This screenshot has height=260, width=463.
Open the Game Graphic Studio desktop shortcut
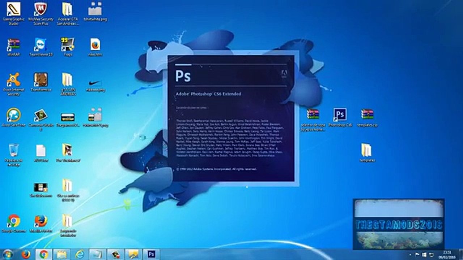tap(13, 13)
